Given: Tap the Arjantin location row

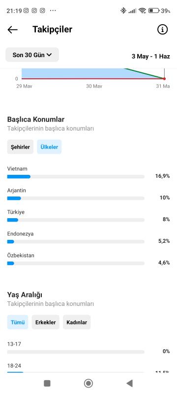Looking at the screenshot, I should coord(88,194).
